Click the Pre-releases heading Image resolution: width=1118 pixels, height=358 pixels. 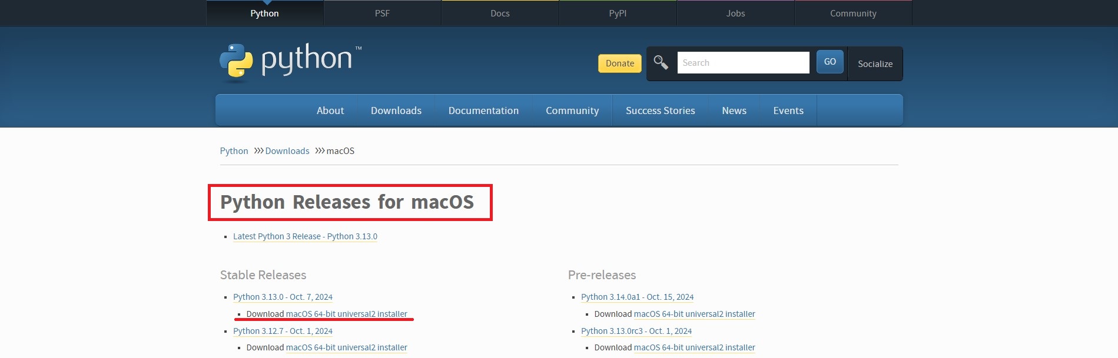click(x=602, y=275)
